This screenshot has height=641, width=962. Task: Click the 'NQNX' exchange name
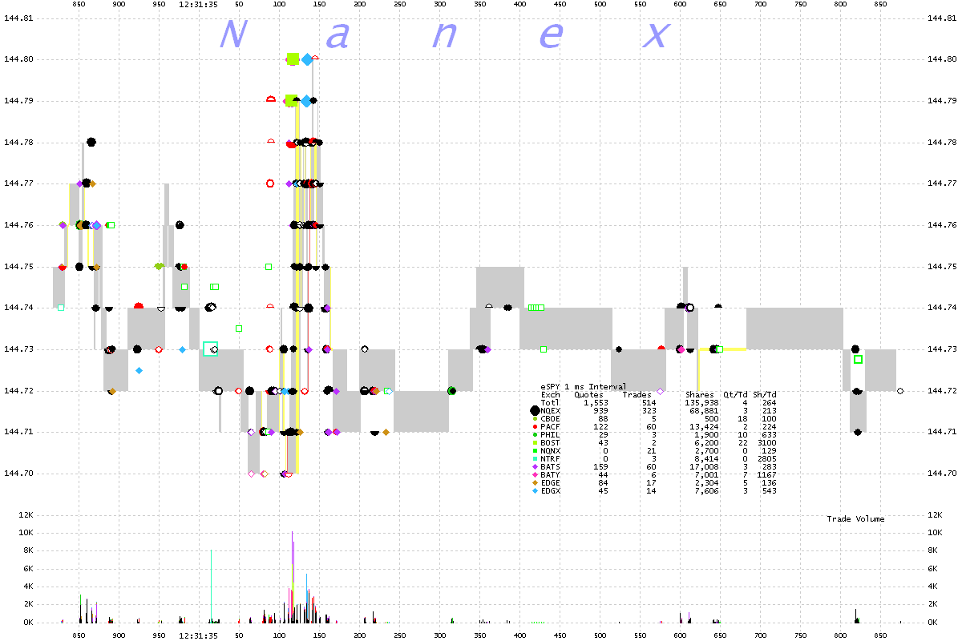click(551, 451)
